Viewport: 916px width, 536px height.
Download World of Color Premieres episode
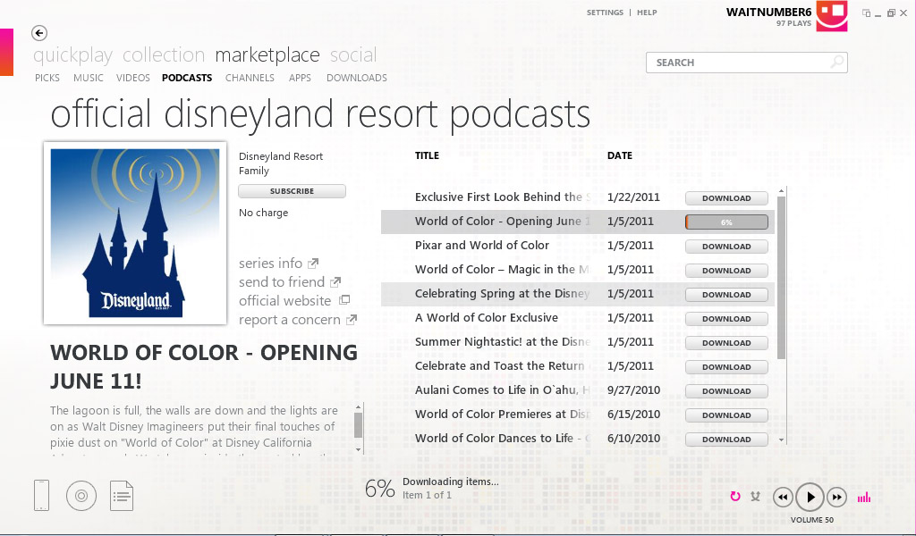tap(726, 415)
